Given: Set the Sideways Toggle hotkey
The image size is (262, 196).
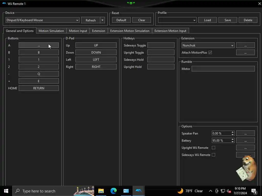Looking at the screenshot, I should click(161, 45).
